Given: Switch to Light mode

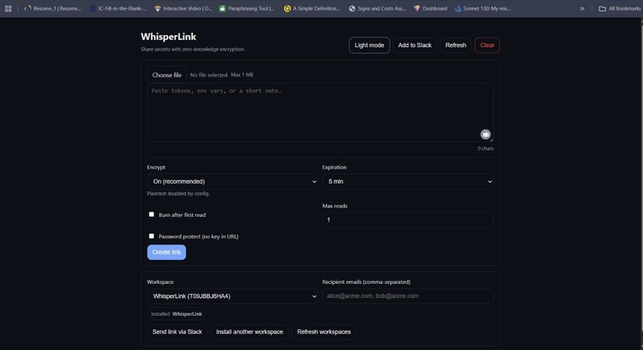Looking at the screenshot, I should click(x=369, y=45).
